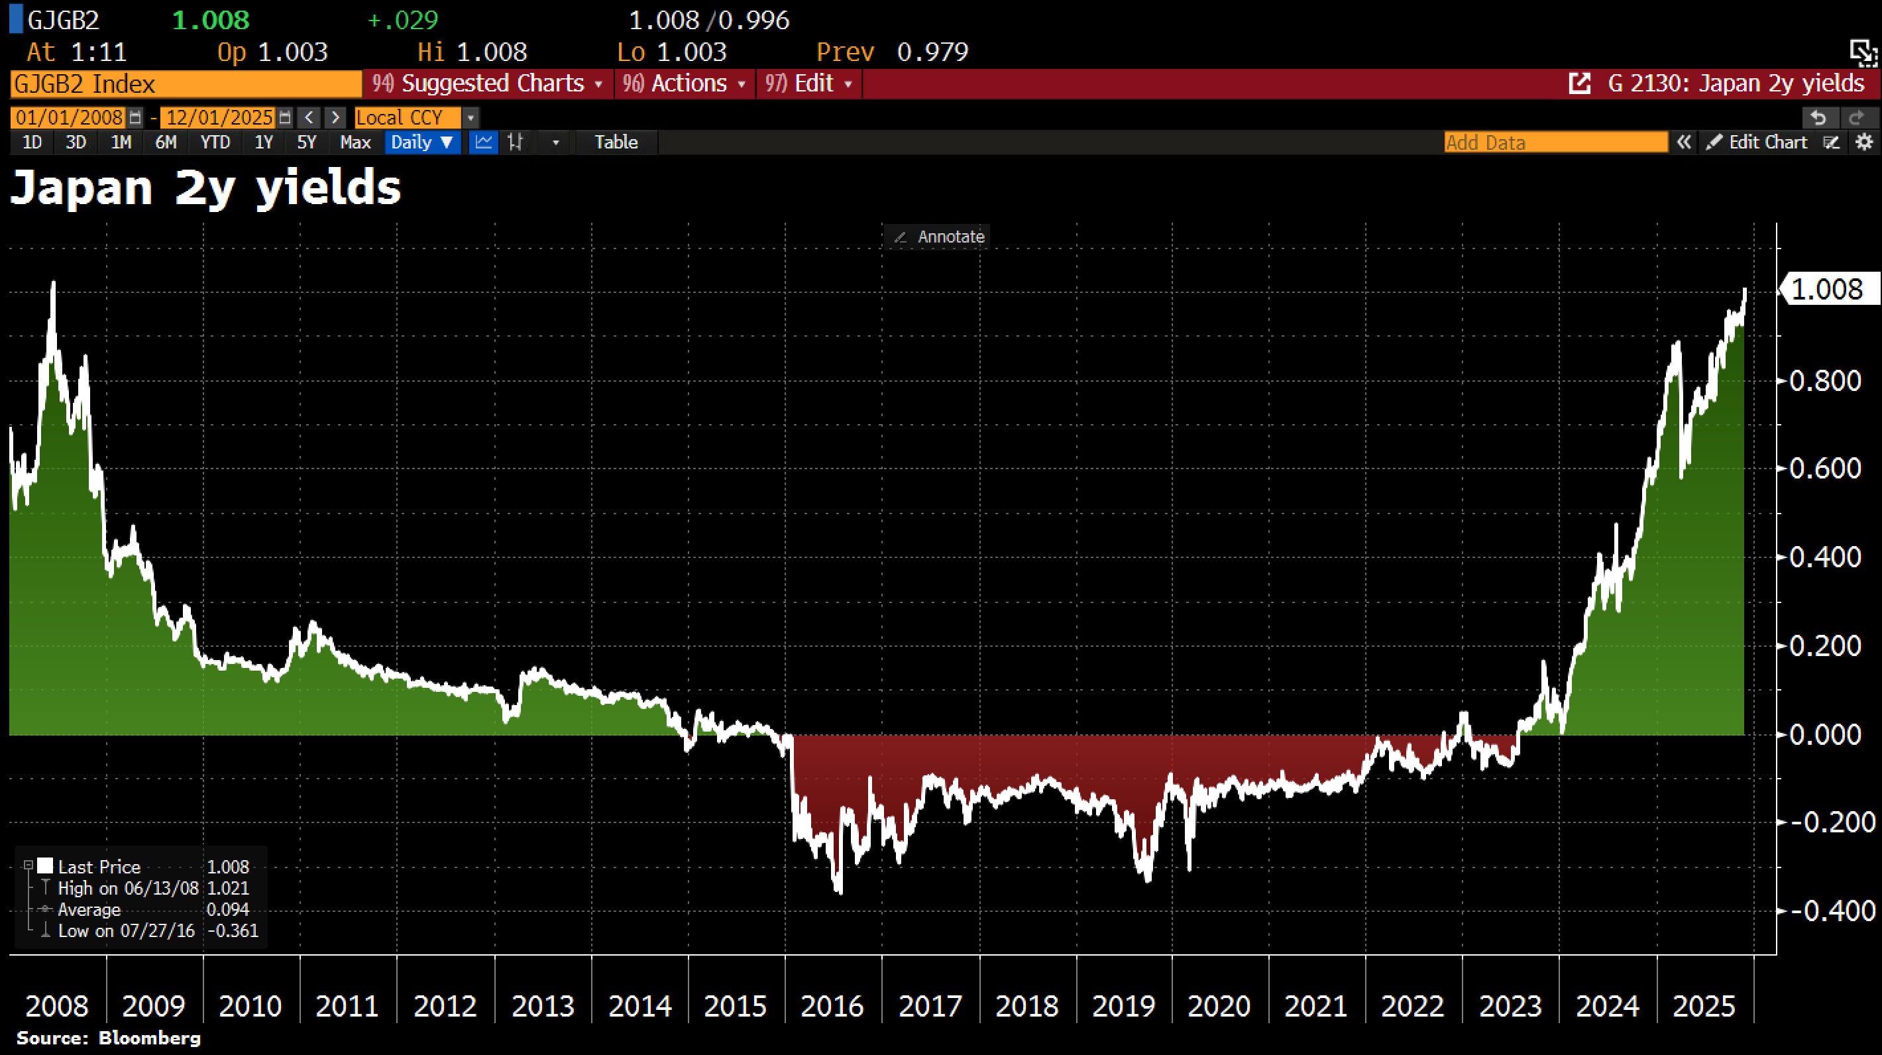Viewport: 1882px width, 1055px height.
Task: Open the Actions menu
Action: 685,83
